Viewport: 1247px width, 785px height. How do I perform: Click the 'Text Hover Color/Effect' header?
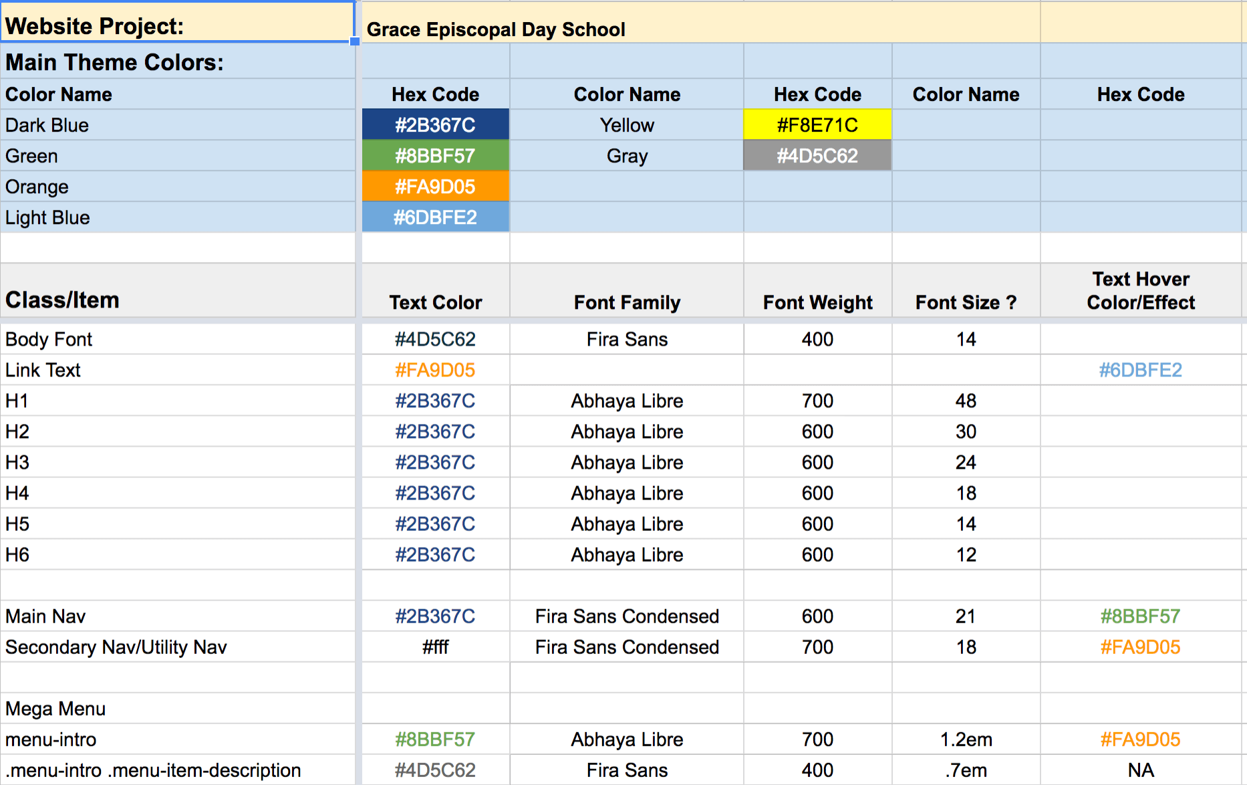click(x=1141, y=290)
